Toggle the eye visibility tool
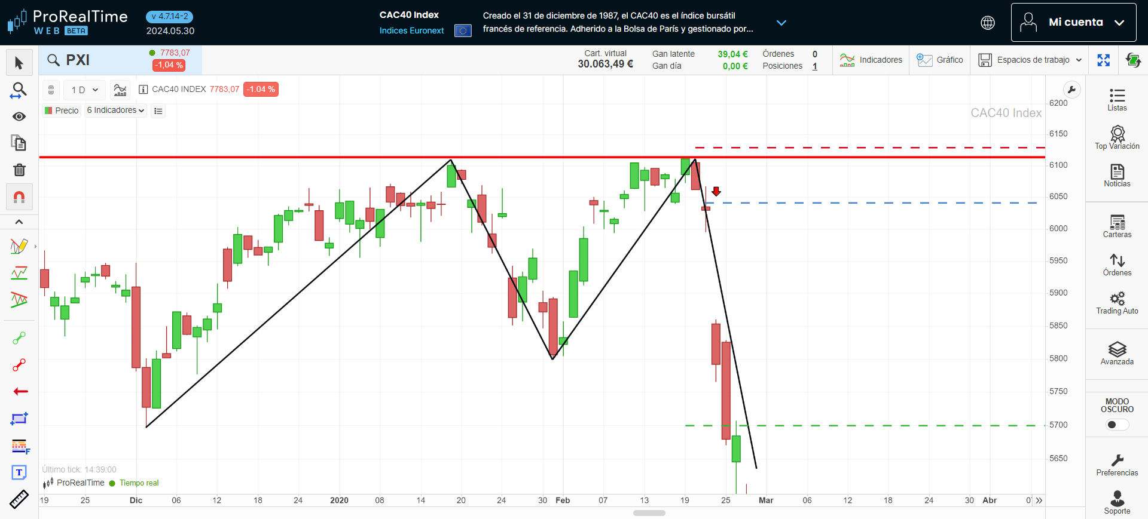The image size is (1148, 519). coord(19,116)
